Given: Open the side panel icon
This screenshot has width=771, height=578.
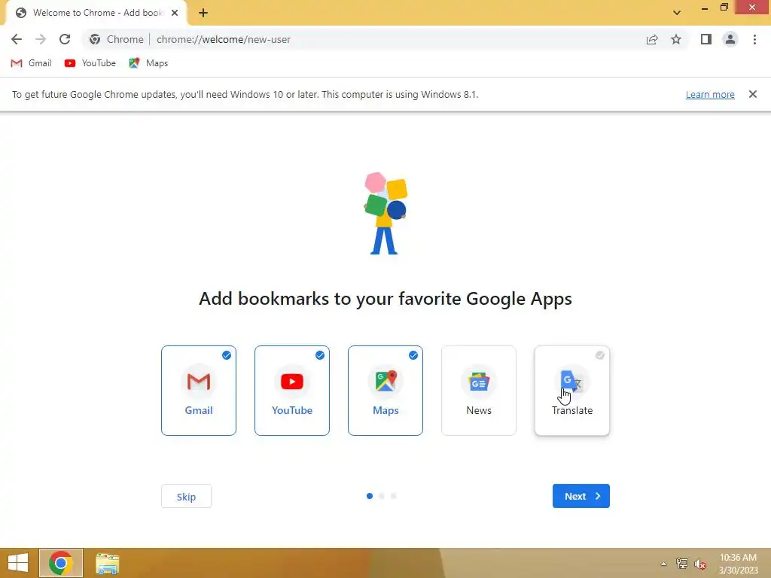Looking at the screenshot, I should click(x=706, y=39).
